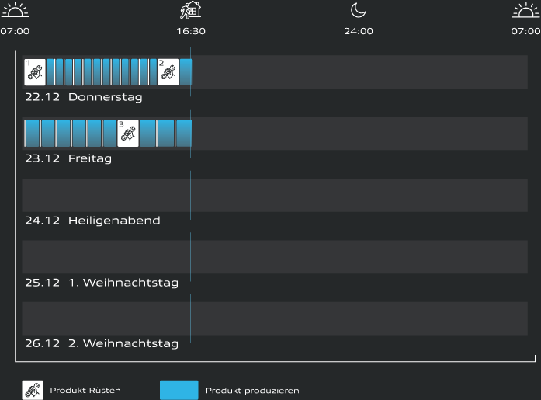
Task: Click the house shift-end icon above 16:30
Action: tap(190, 10)
